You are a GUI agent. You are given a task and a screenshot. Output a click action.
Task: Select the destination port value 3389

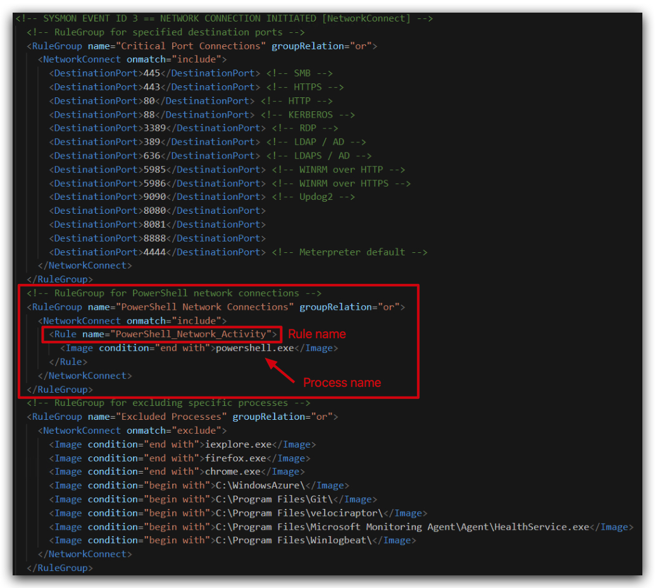(154, 128)
